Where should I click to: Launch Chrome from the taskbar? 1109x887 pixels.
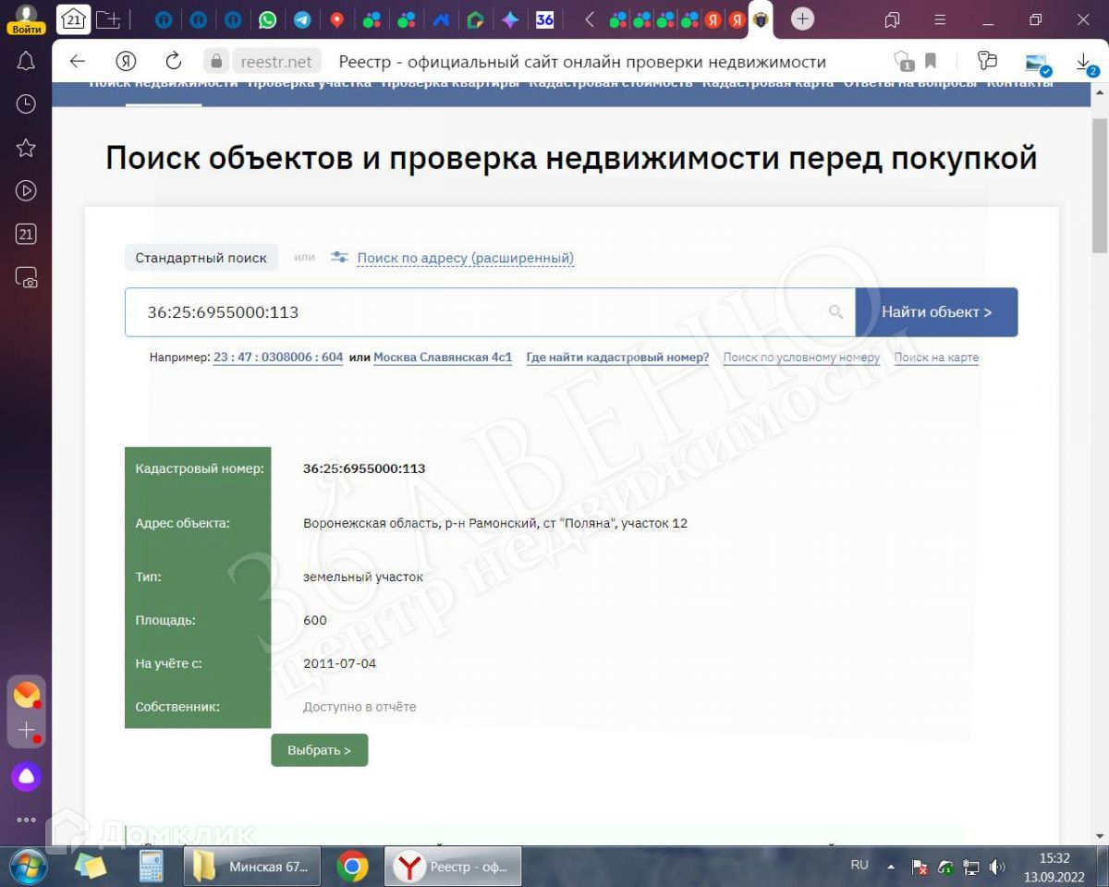coord(352,867)
